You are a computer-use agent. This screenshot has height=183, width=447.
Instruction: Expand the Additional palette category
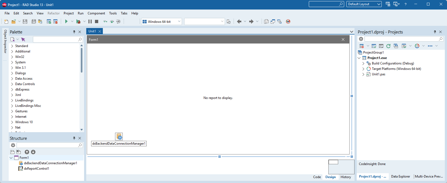coord(12,51)
